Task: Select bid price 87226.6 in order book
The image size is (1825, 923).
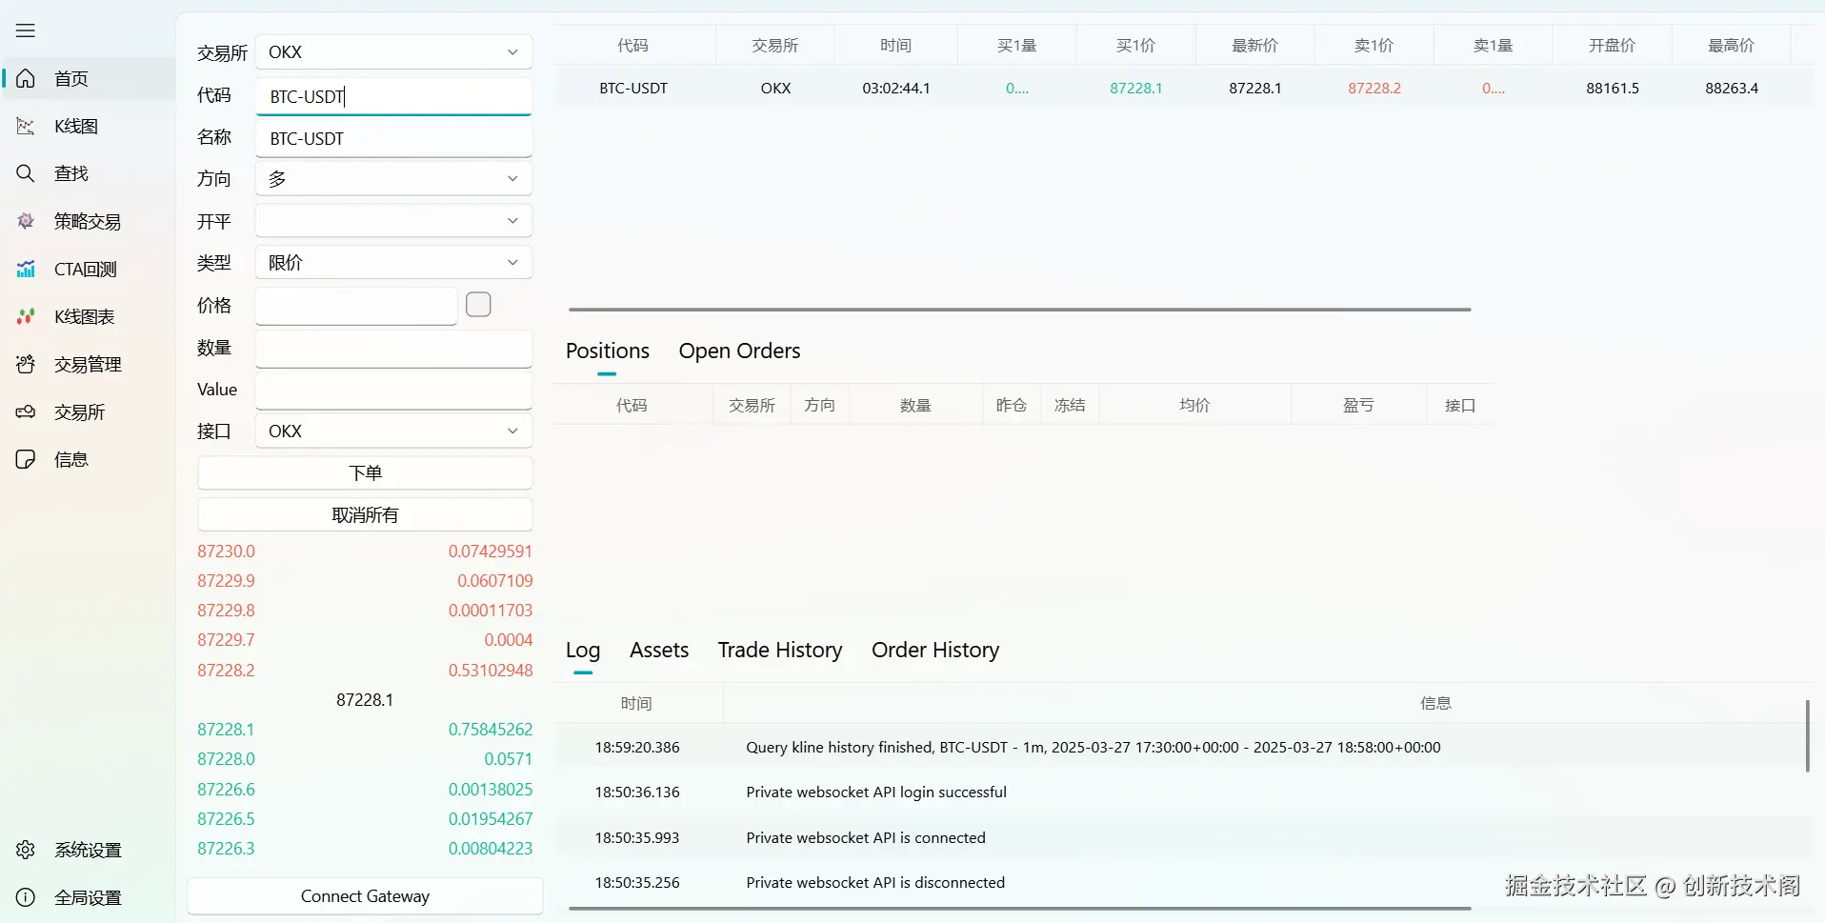Action: tap(227, 790)
